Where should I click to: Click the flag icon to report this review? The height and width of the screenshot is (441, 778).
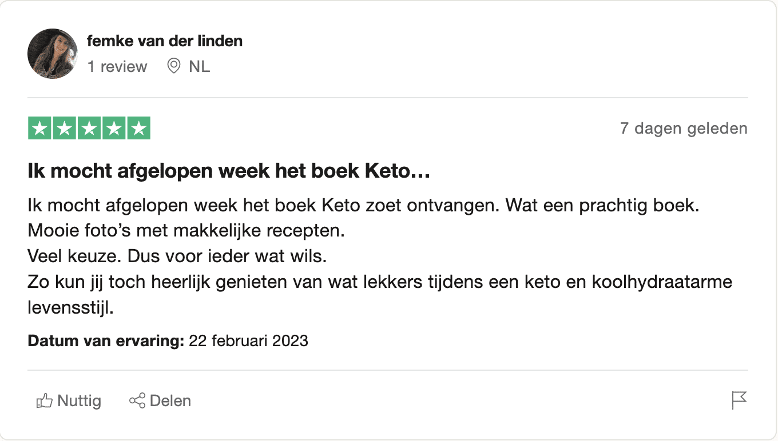(740, 400)
